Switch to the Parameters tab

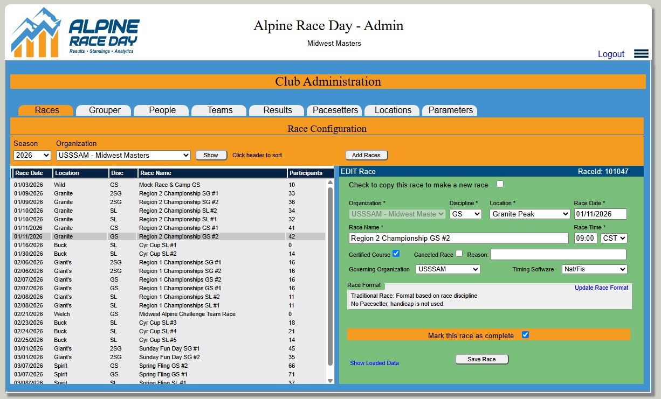(451, 110)
